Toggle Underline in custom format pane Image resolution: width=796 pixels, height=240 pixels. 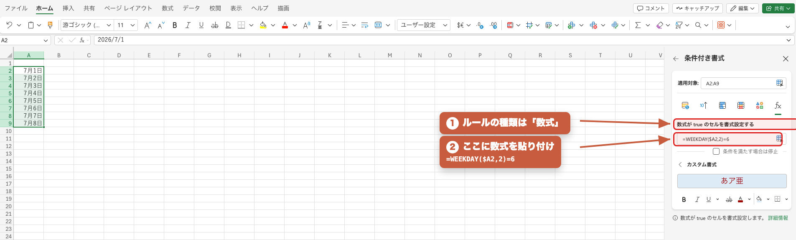click(709, 199)
